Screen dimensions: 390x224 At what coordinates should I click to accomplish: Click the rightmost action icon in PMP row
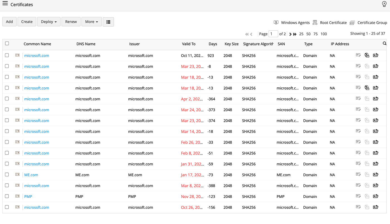coord(376,196)
